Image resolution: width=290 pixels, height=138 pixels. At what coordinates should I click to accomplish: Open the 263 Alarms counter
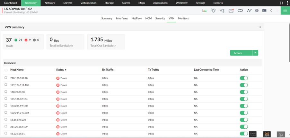coord(267,134)
